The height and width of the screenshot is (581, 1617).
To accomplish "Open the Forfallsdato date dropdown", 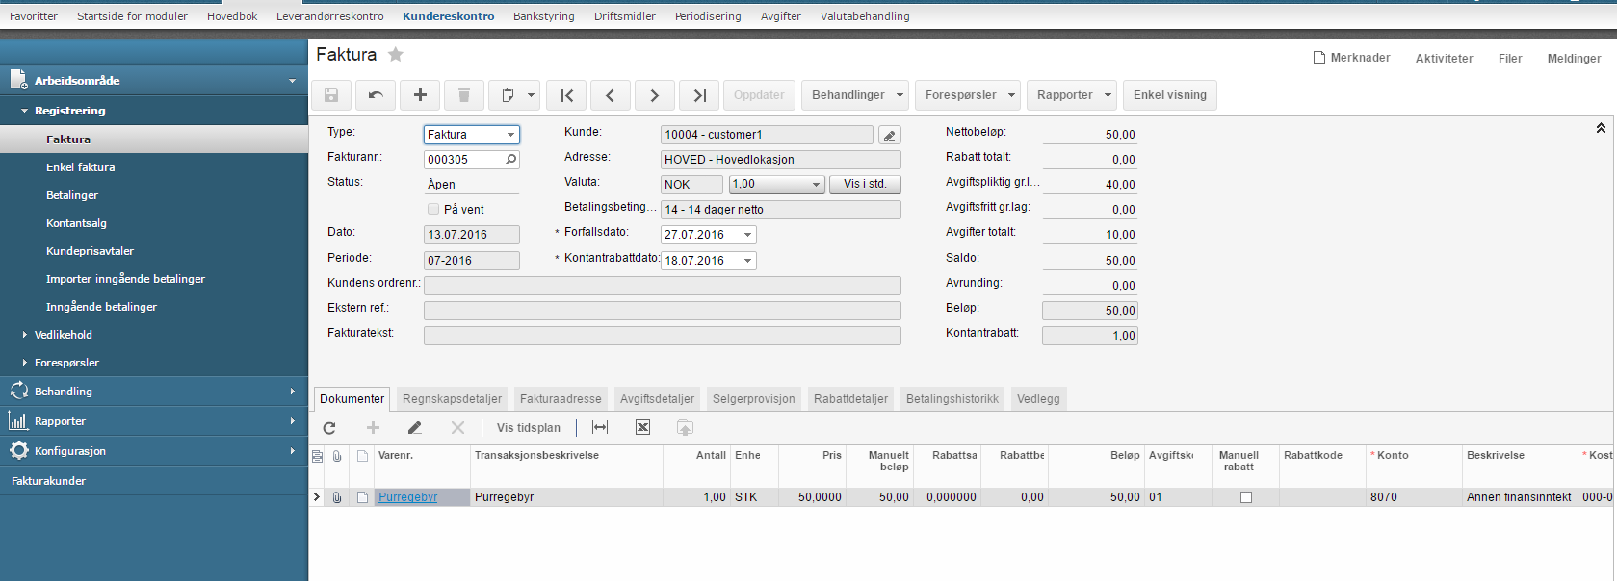I will (747, 235).
